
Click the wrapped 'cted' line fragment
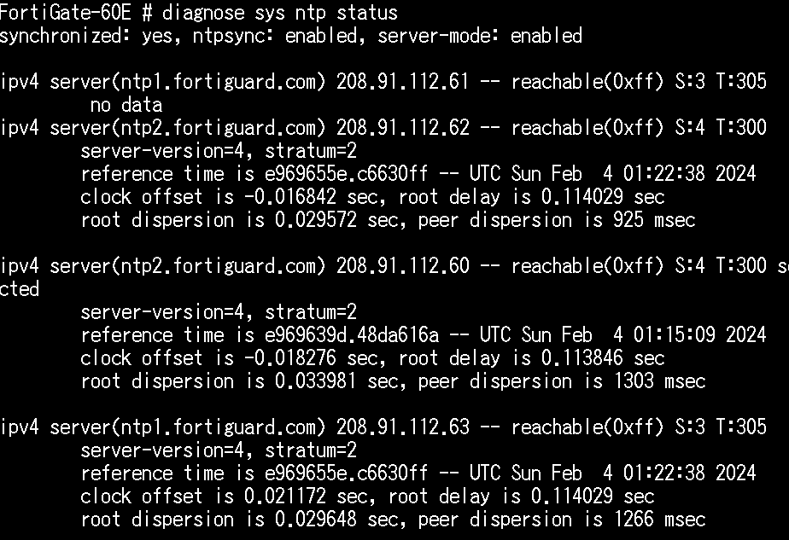[x=19, y=289]
